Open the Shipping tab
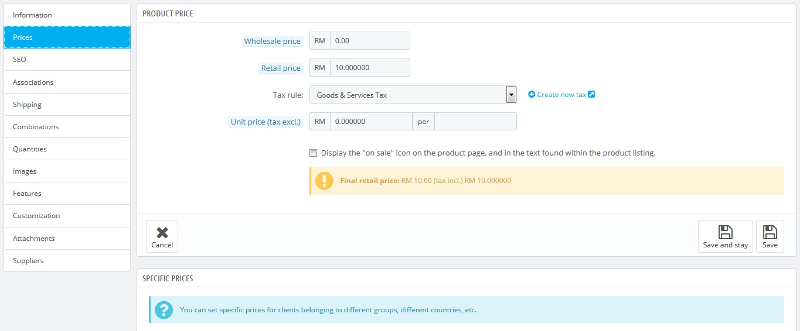 coord(67,105)
